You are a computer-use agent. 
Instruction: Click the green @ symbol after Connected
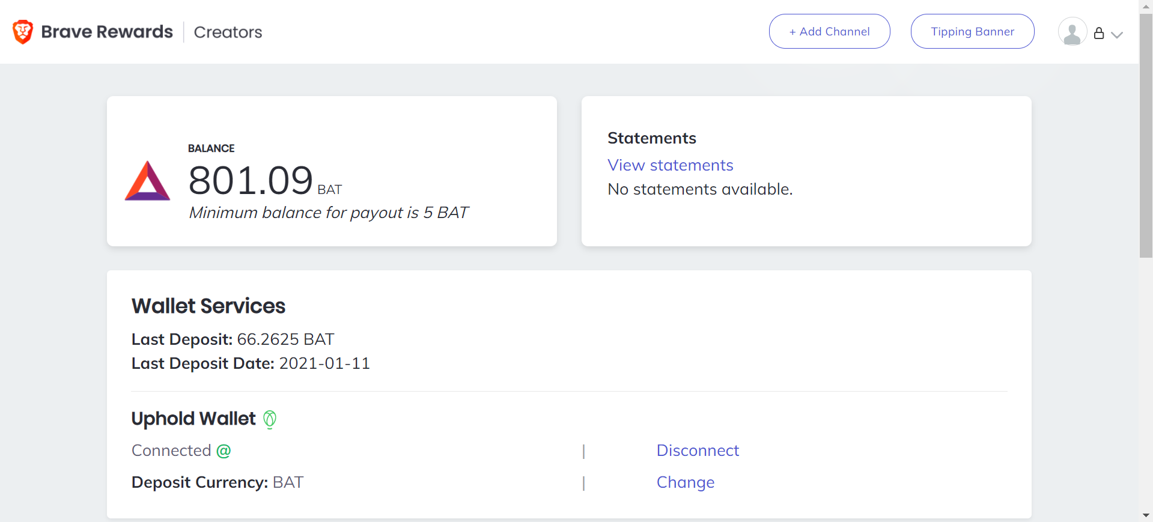click(224, 451)
